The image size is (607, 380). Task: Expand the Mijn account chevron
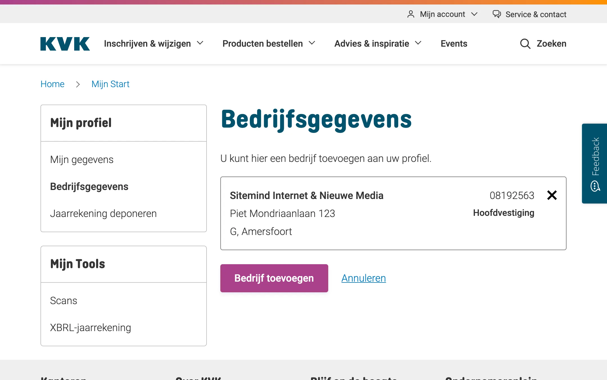474,14
